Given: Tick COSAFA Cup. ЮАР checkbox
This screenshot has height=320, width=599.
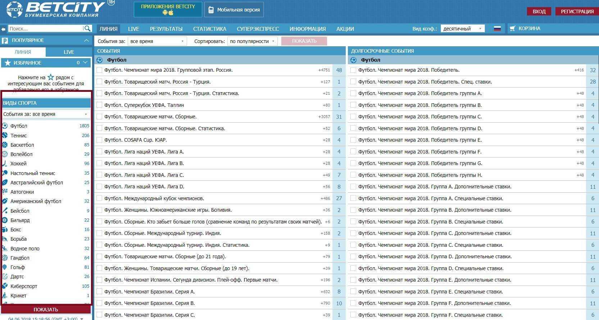Looking at the screenshot, I should click(99, 140).
